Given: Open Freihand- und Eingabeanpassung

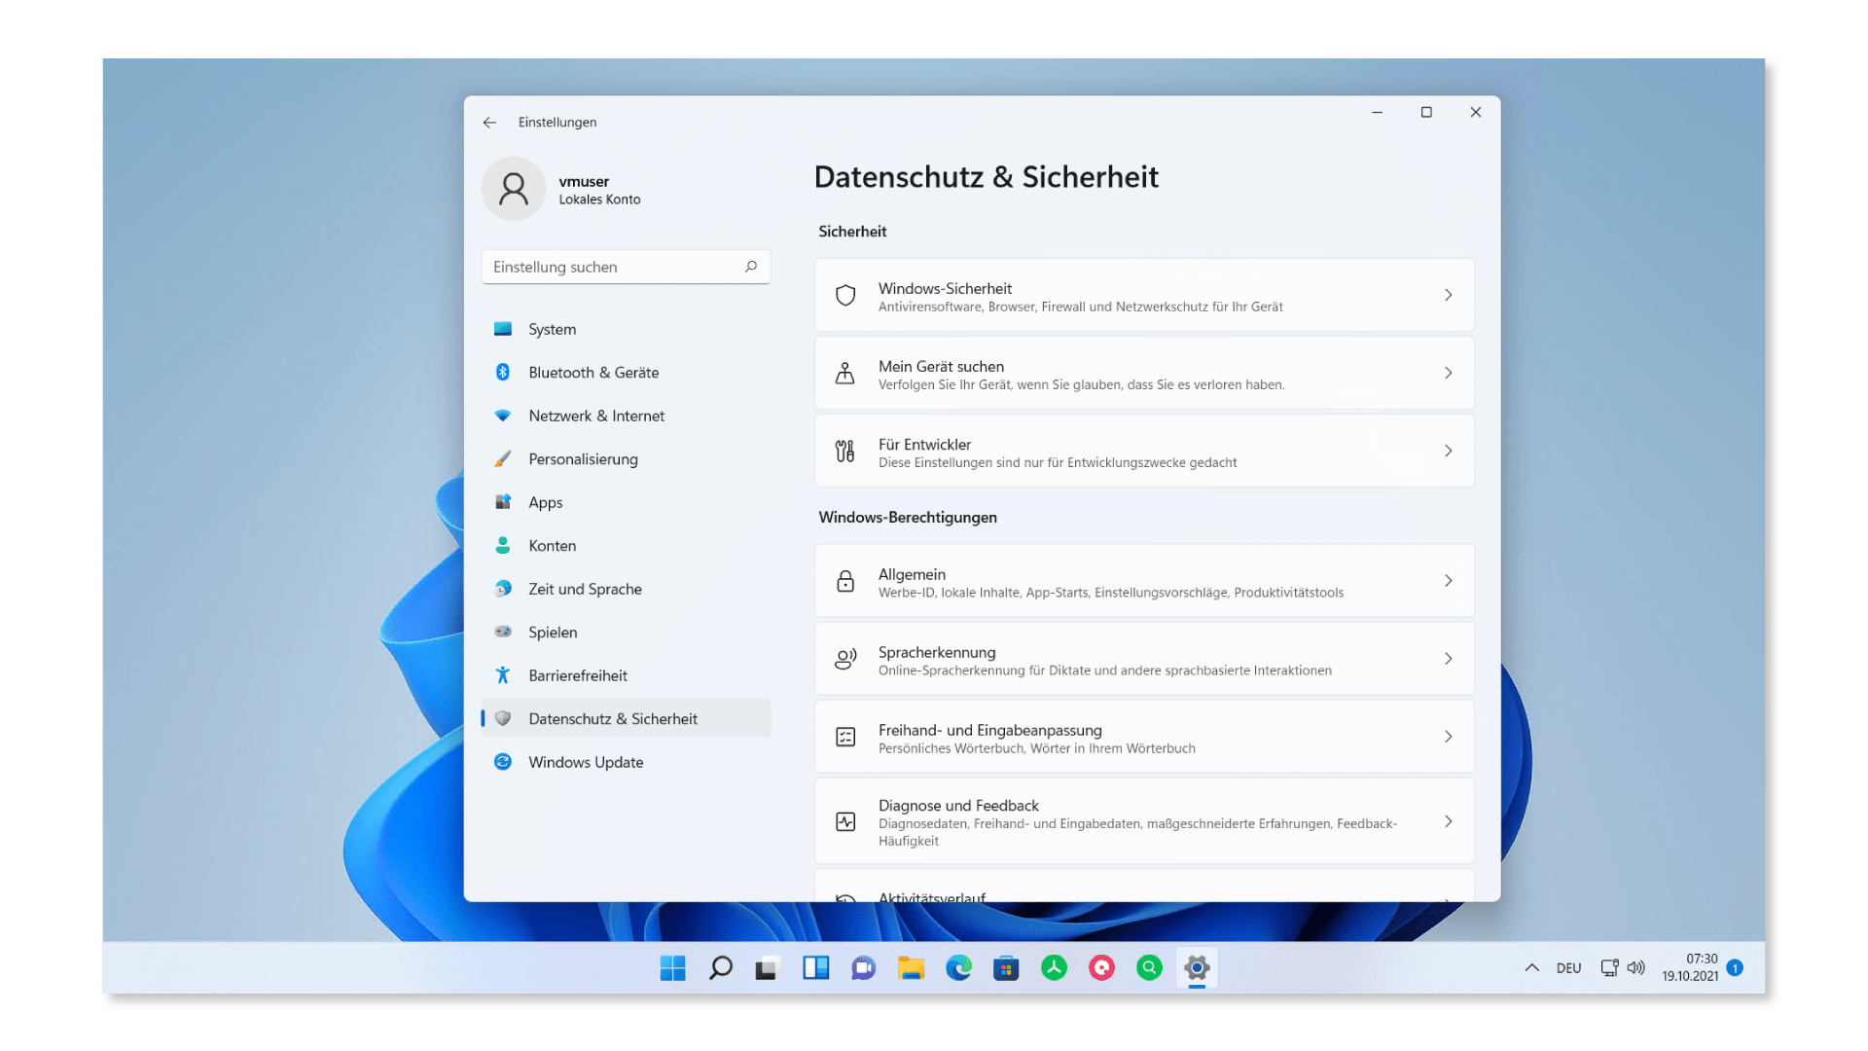Looking at the screenshot, I should (1144, 737).
